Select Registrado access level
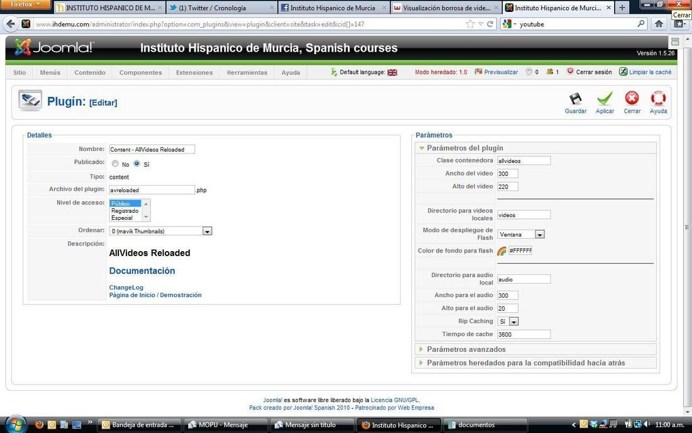692x433 pixels. pyautogui.click(x=125, y=211)
